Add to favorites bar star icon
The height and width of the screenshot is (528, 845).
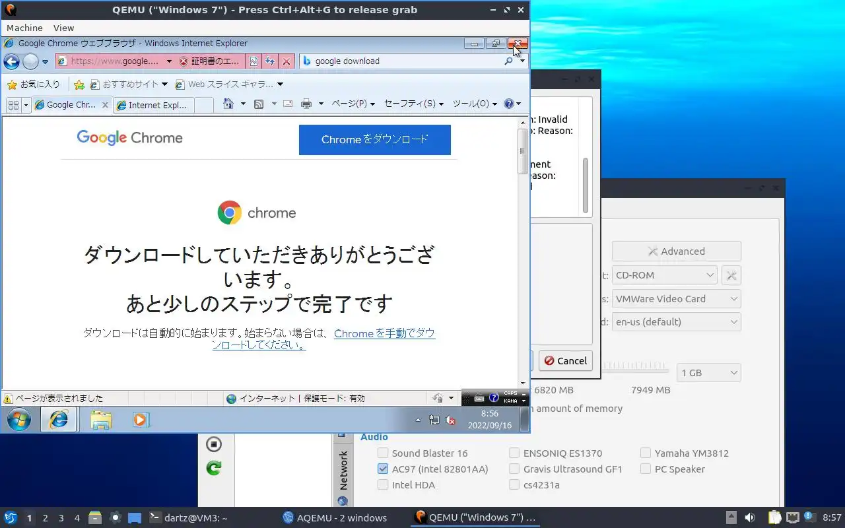(x=79, y=84)
